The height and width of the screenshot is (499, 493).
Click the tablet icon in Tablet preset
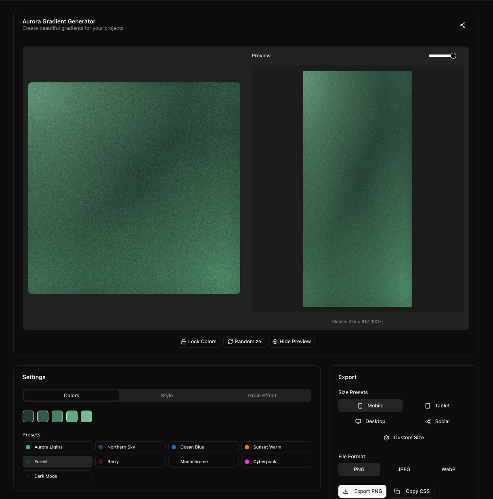[428, 406]
